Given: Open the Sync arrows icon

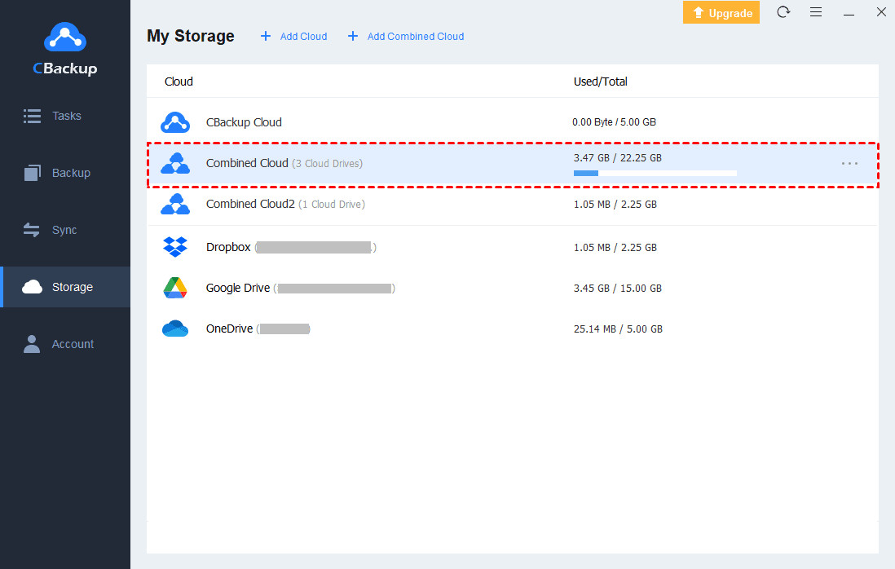Looking at the screenshot, I should [32, 230].
